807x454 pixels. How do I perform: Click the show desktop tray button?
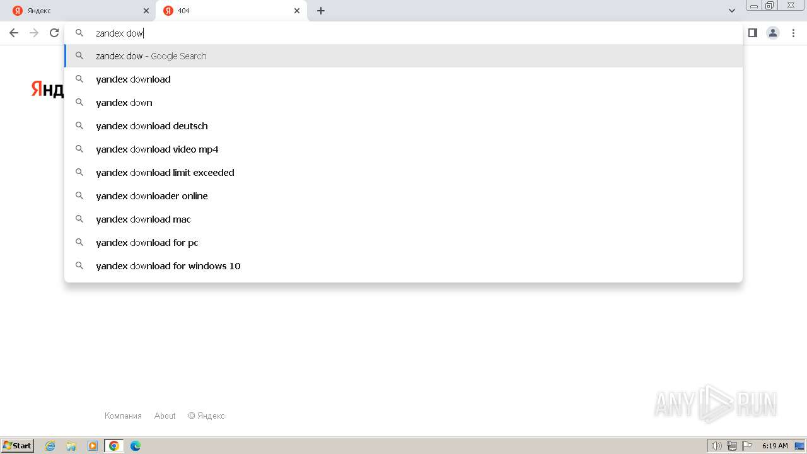click(799, 446)
